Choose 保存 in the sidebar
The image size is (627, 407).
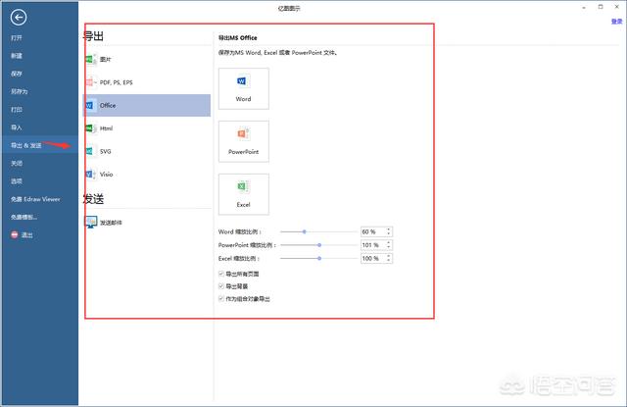(x=17, y=74)
